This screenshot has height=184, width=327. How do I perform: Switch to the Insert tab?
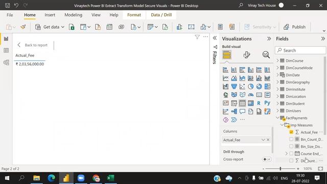[50, 15]
